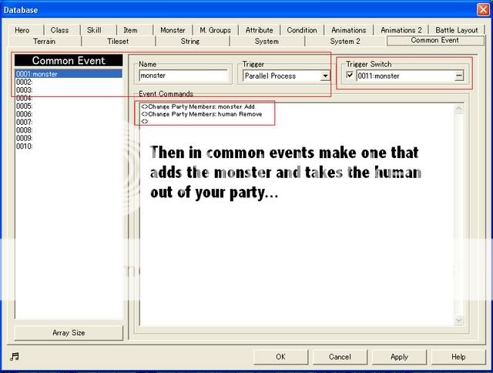The image size is (493, 373).
Task: Click the Array Size button
Action: [69, 333]
